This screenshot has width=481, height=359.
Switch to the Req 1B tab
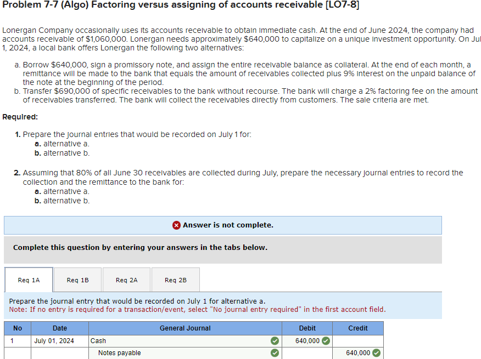[x=77, y=280]
